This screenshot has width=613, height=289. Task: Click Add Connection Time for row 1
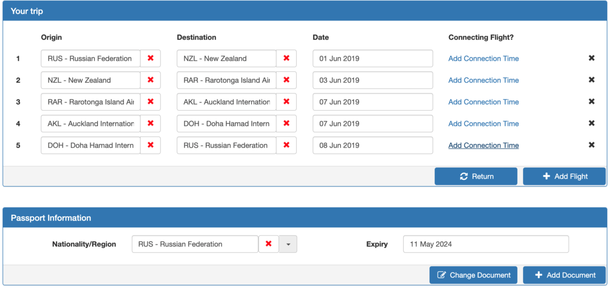click(x=483, y=58)
